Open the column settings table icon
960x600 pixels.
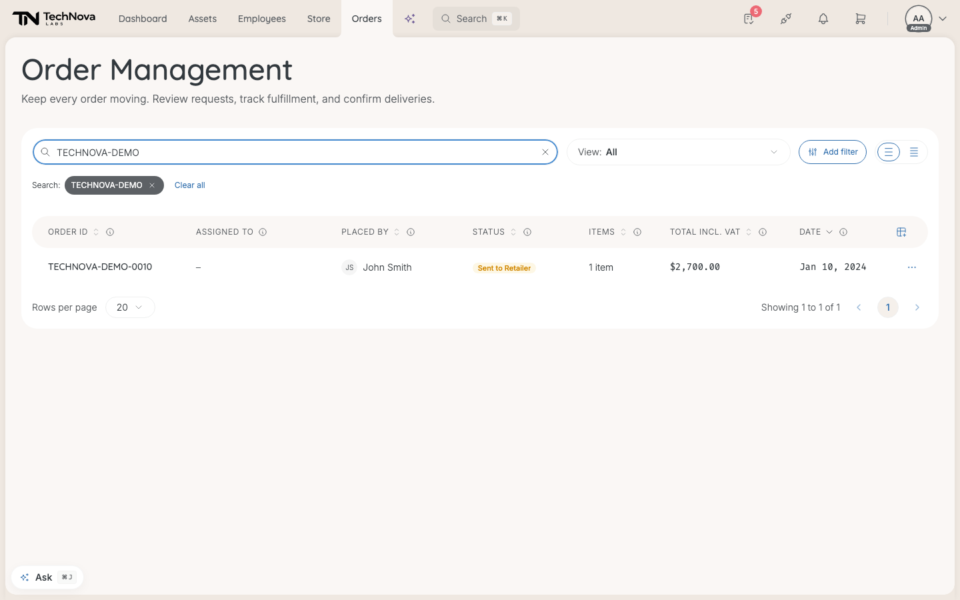[x=901, y=232]
